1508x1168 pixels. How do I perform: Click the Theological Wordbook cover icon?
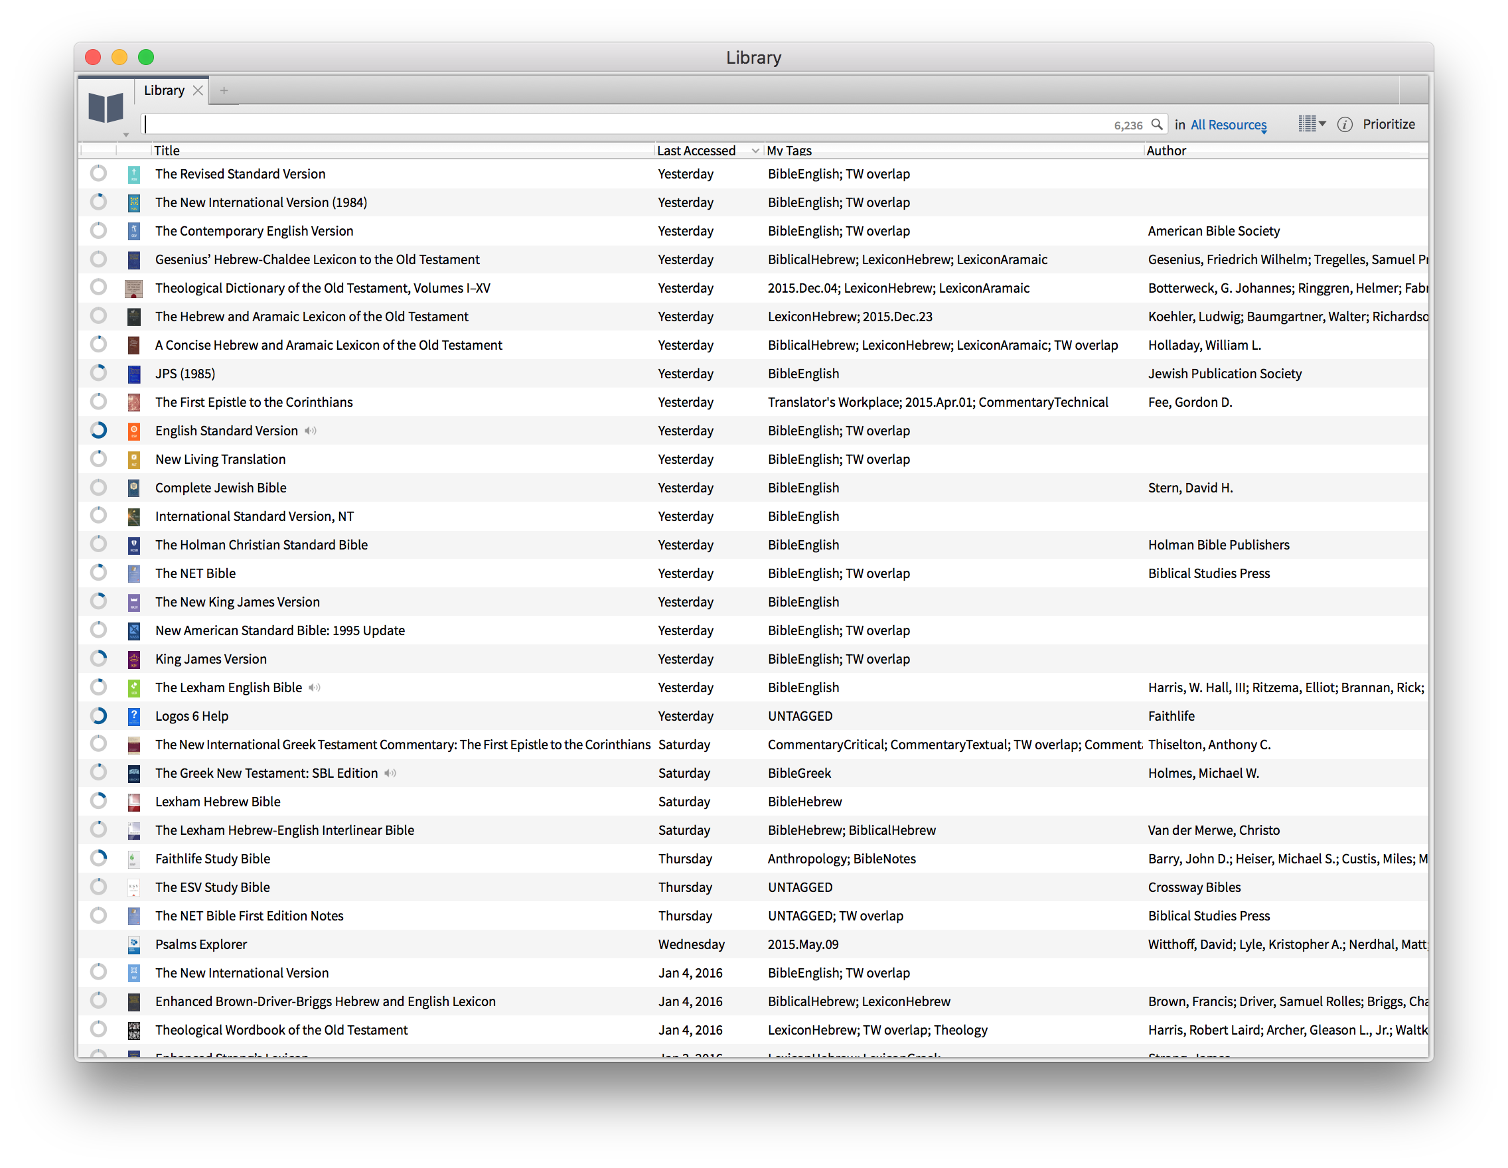pos(134,1031)
